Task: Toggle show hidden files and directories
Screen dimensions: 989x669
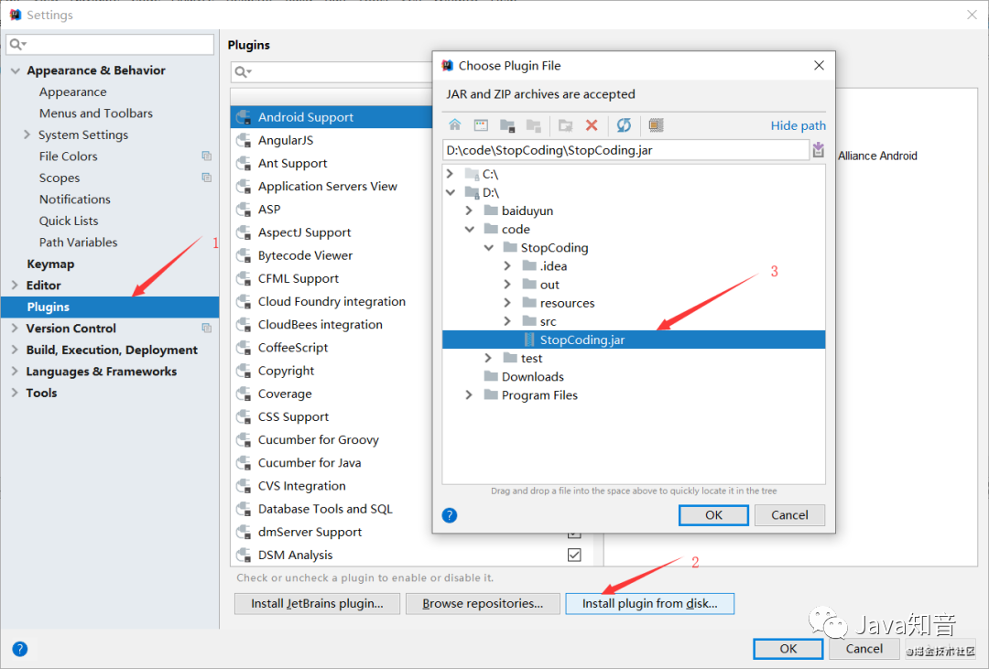Action: [656, 124]
